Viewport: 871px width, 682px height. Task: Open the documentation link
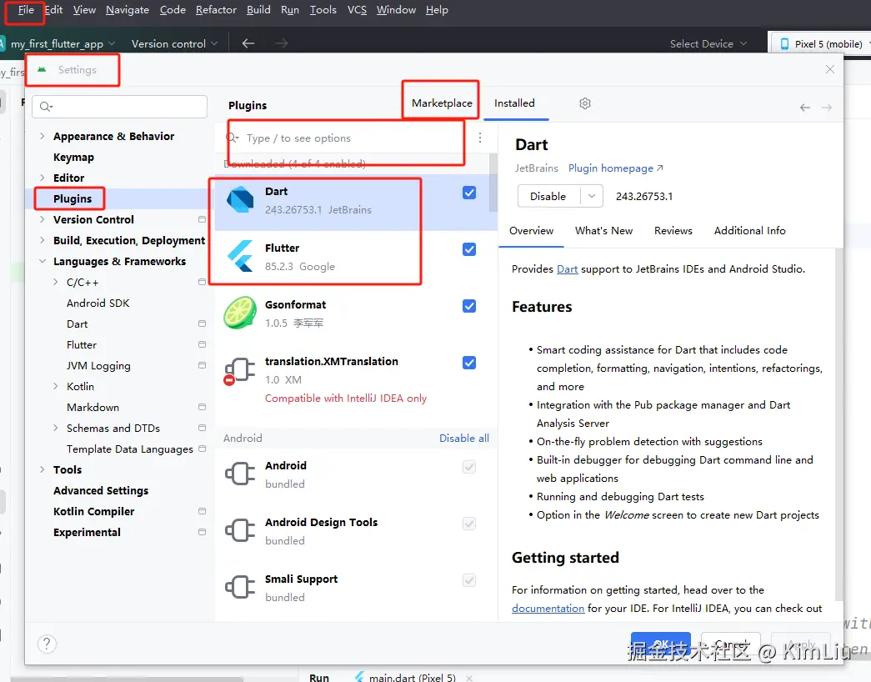click(548, 609)
